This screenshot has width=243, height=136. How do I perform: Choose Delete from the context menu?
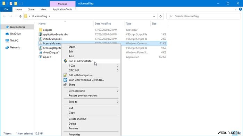pos(72,124)
